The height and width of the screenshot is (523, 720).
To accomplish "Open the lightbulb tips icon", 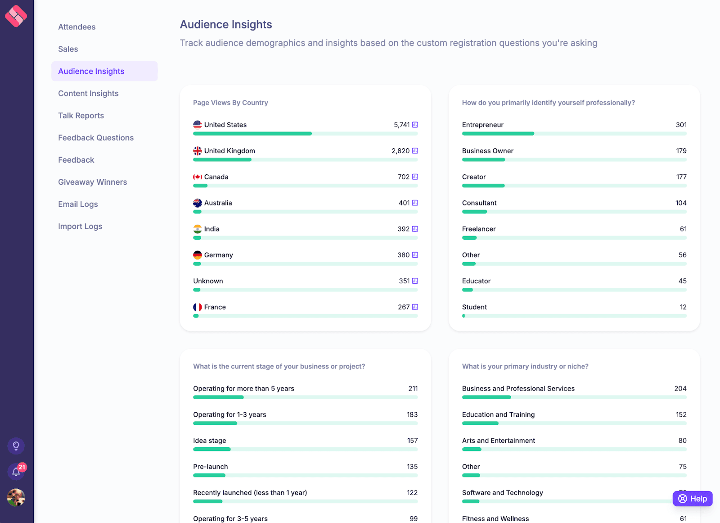I will pyautogui.click(x=16, y=446).
